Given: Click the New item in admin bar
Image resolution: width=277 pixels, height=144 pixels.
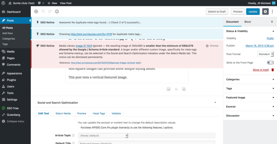Looking at the screenshot, I should point(52,3).
